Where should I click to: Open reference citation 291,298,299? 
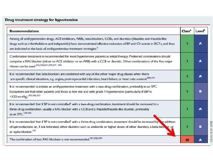pos(96,138)
